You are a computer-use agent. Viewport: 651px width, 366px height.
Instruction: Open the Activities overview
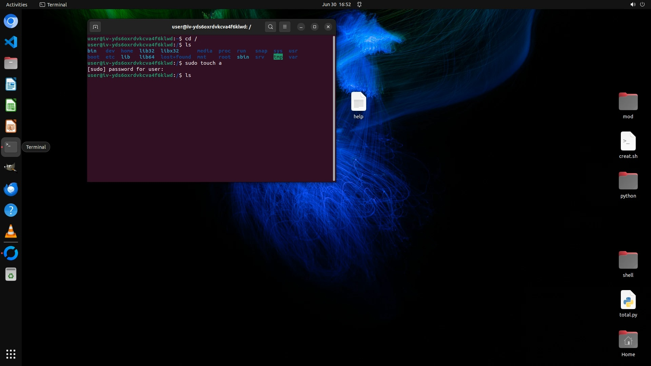pyautogui.click(x=17, y=4)
